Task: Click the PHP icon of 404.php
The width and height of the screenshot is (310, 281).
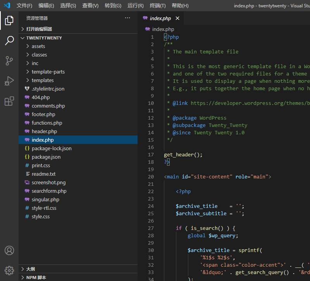Action: click(27, 97)
